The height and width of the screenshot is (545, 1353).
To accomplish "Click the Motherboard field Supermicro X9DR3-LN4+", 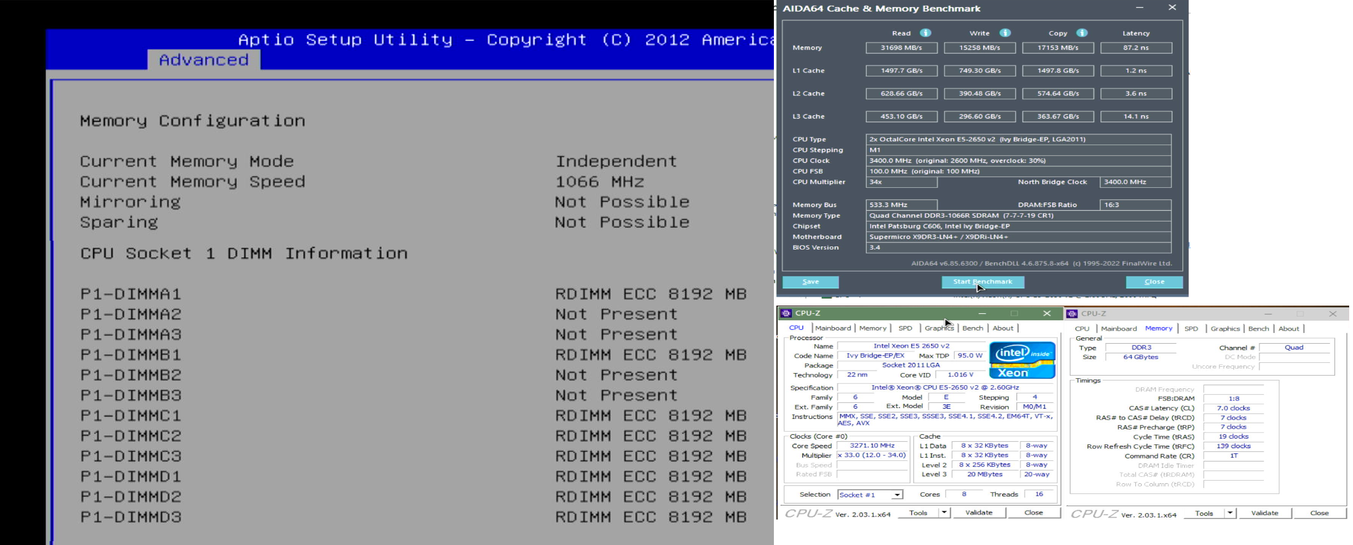I will pos(1018,237).
